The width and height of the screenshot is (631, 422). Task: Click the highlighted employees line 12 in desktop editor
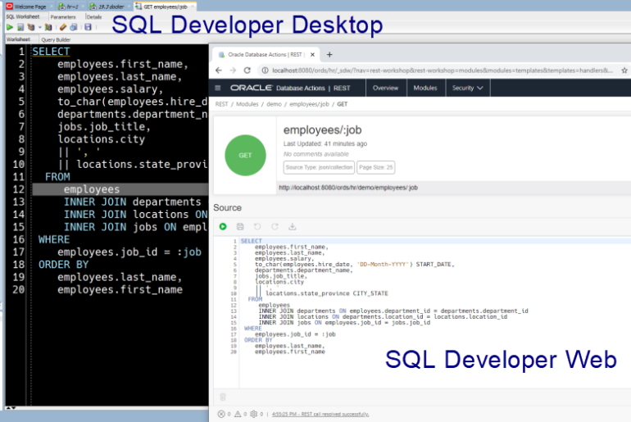[120, 189]
